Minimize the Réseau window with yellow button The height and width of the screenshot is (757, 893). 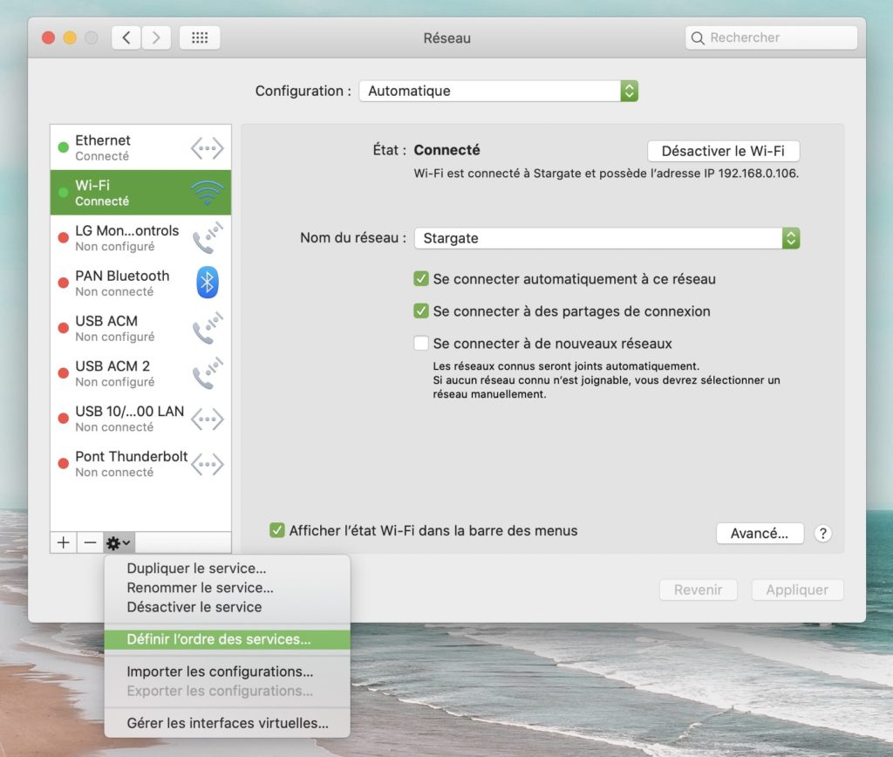tap(70, 38)
